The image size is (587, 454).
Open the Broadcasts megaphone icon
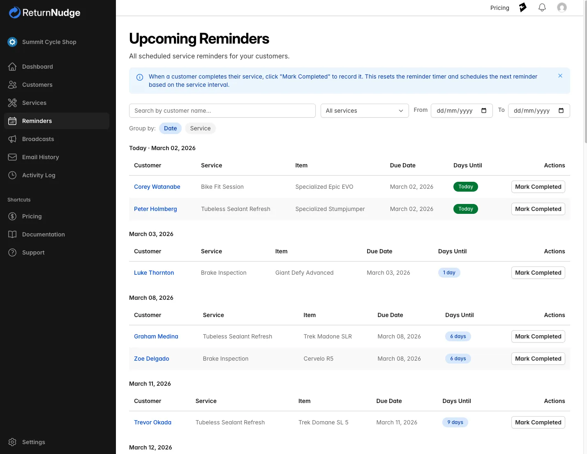(12, 139)
